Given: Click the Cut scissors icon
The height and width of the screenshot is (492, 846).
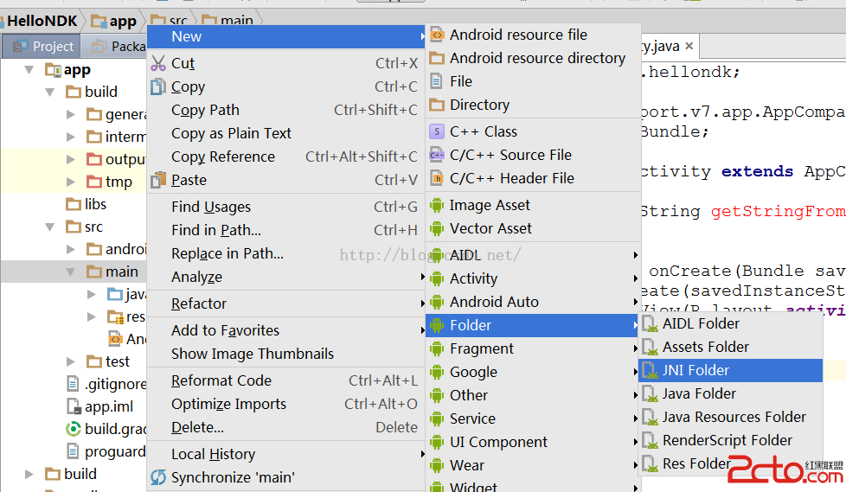Looking at the screenshot, I should tap(157, 63).
